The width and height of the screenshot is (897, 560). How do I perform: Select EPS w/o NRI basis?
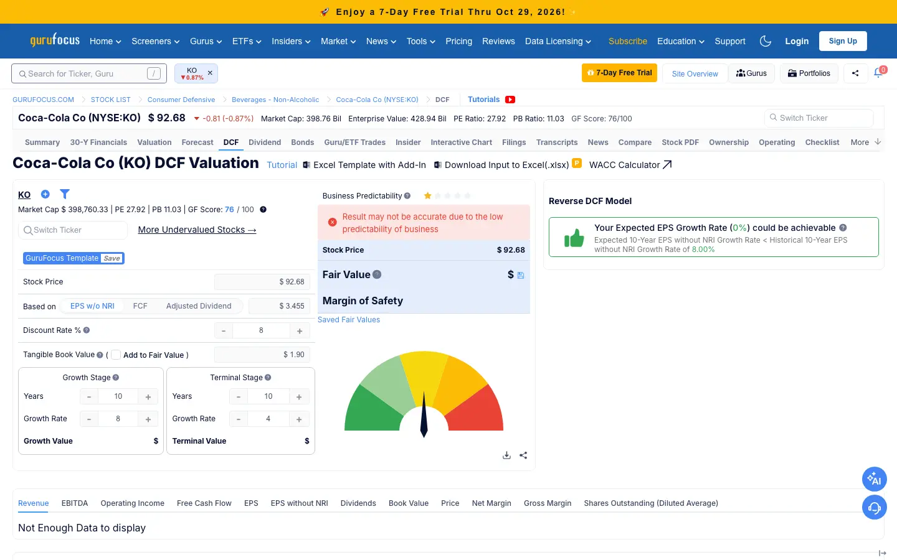pos(92,306)
